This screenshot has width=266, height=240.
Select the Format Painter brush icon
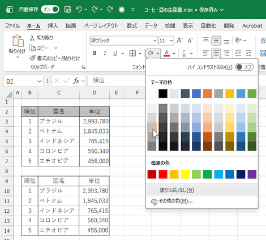coord(32,58)
